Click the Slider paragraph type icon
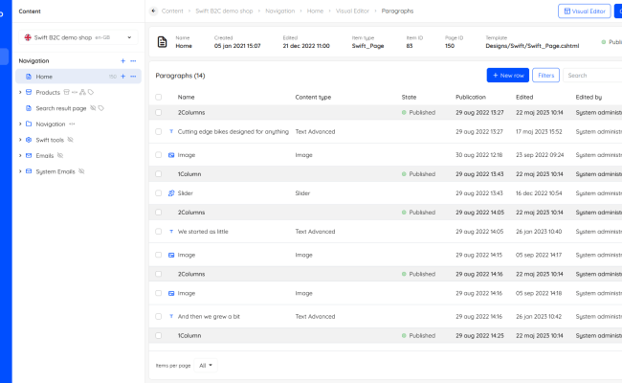Screen dimensions: 622x383 click(x=171, y=193)
